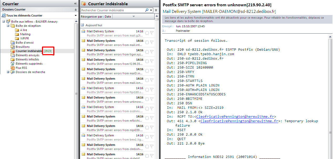Click the envelope icon of the tiger.xyz message
333x159 pixels.
pos(83,50)
